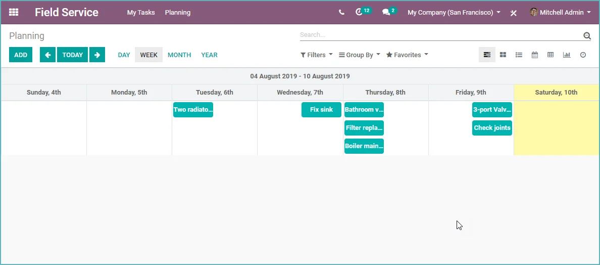The height and width of the screenshot is (265, 600).
Task: Click the ADD button
Action: coord(21,55)
